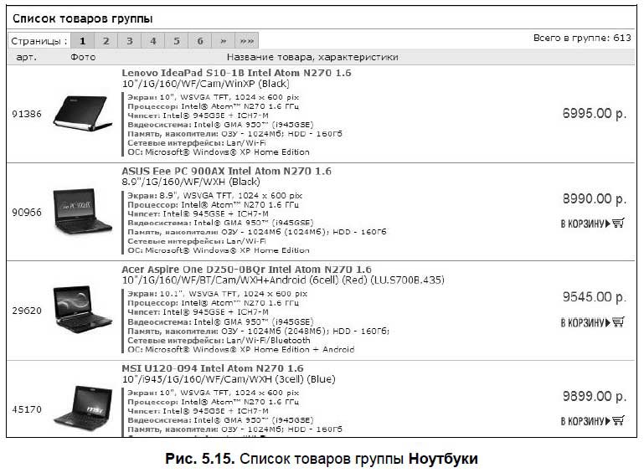Jump to last page with double arrow

point(246,41)
